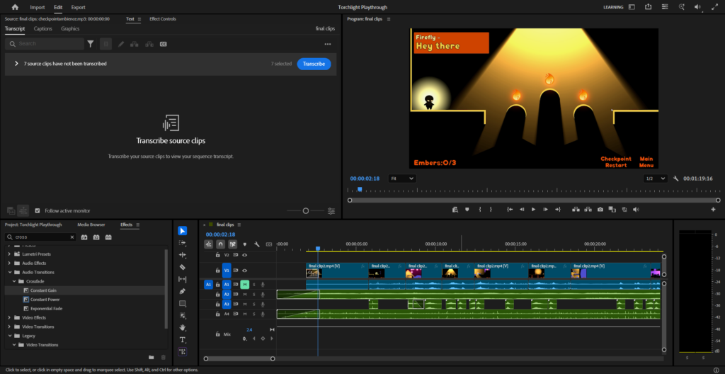Unmute audio track A1

[x=244, y=284]
